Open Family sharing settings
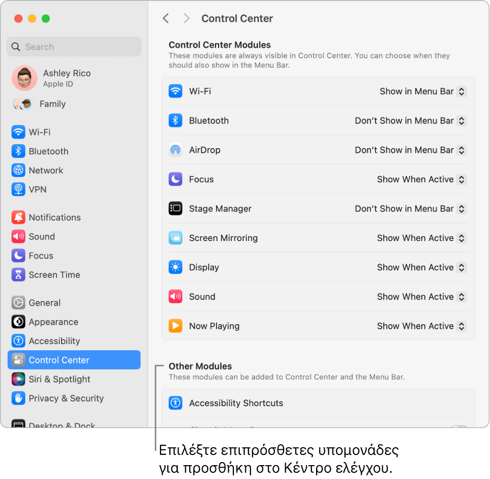 pos(74,104)
